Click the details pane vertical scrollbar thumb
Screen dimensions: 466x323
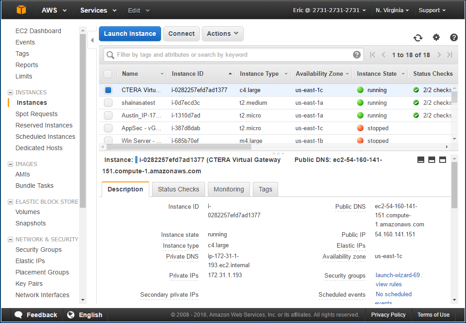tap(454, 185)
